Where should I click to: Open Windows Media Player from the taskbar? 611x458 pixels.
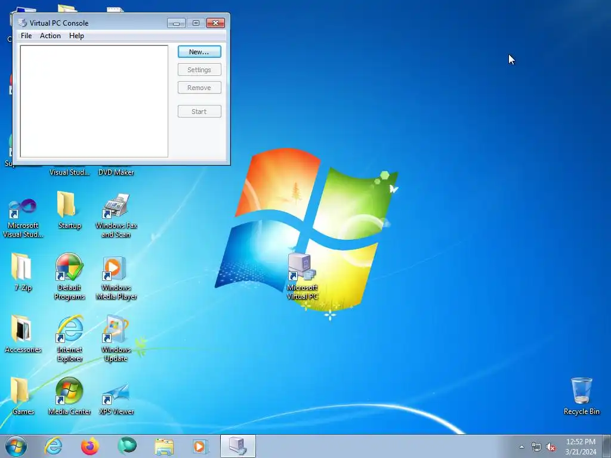pyautogui.click(x=200, y=446)
